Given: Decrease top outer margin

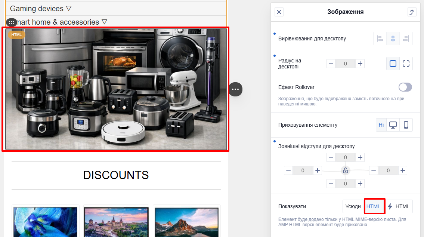Looking at the screenshot, I should coord(331,157).
